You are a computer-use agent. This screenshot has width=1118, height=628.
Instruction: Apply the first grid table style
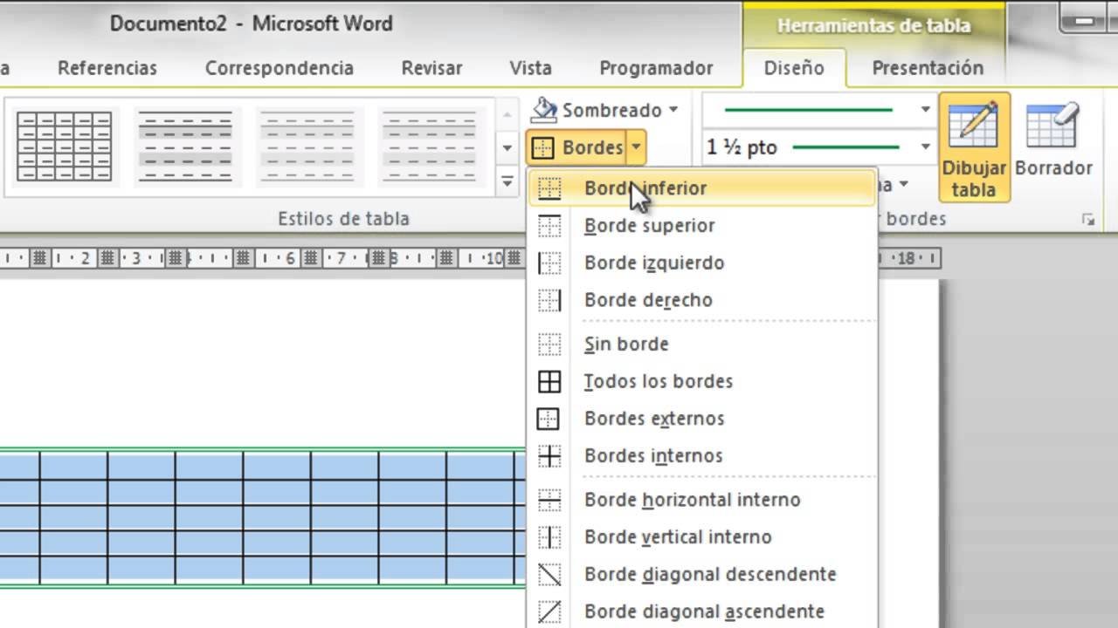(65, 146)
